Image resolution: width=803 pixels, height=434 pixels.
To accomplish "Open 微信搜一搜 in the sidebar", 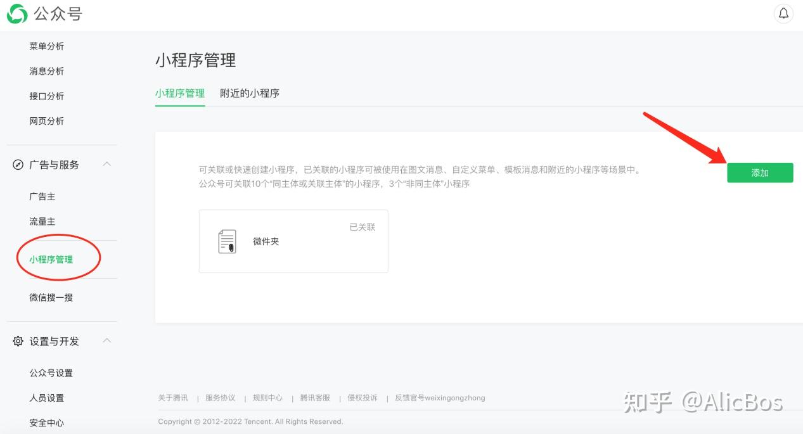I will [51, 297].
